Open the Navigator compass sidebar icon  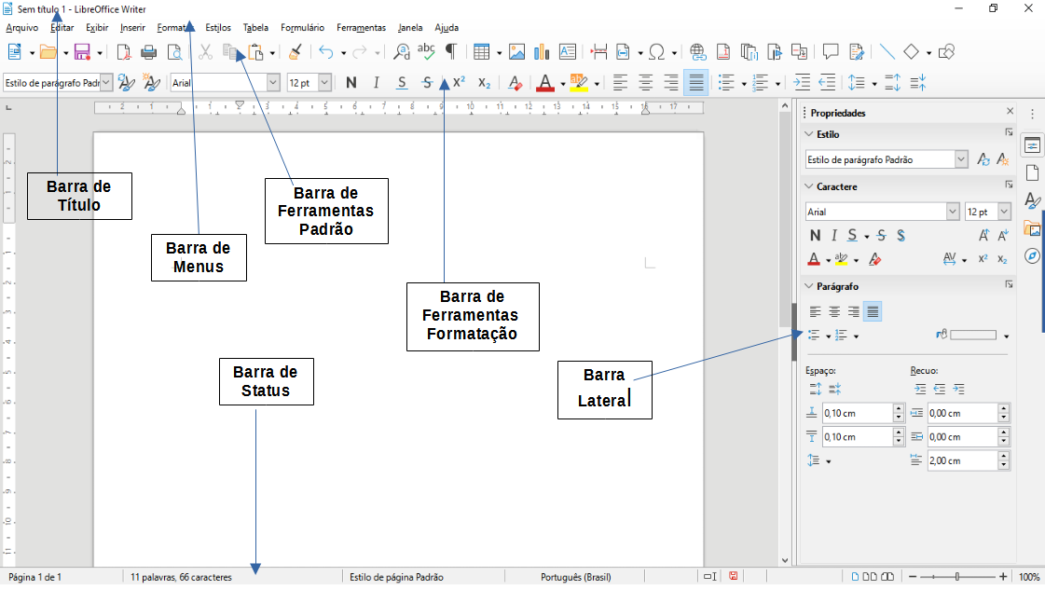click(x=1032, y=256)
